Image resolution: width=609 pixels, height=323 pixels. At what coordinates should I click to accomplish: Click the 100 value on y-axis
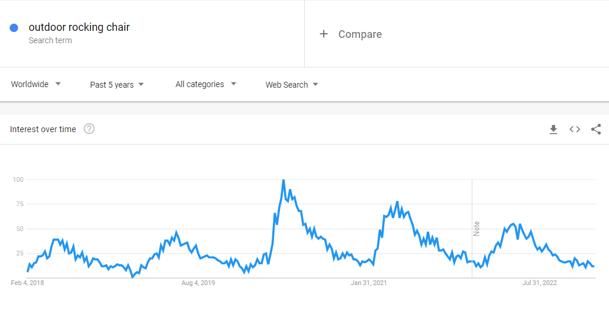[18, 180]
